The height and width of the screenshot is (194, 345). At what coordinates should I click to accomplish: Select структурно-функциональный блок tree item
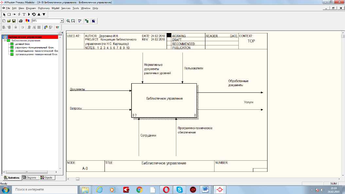pos(34,47)
